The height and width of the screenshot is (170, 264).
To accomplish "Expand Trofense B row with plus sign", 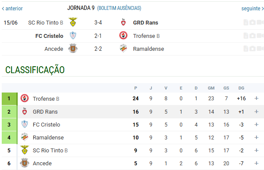I will tap(256, 98).
